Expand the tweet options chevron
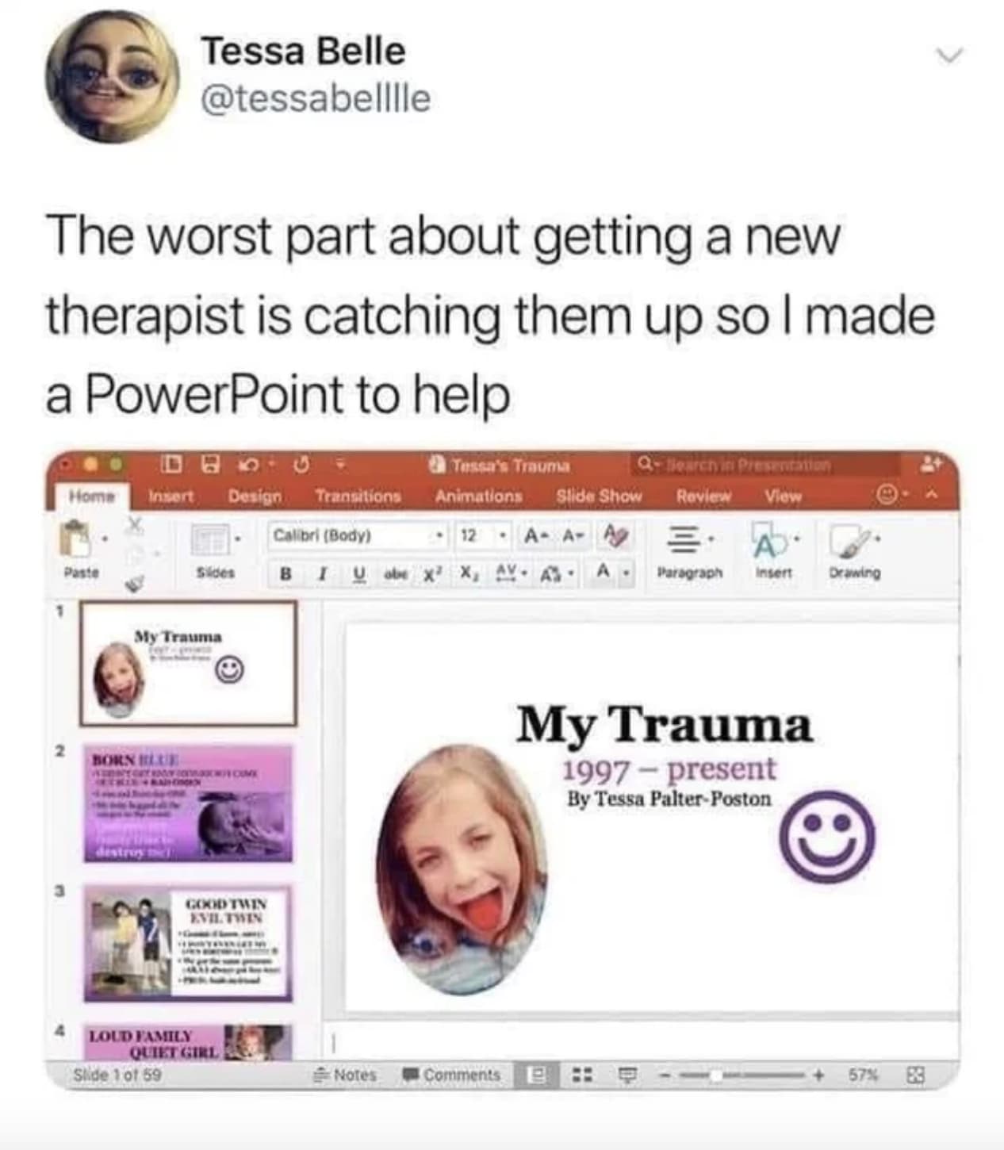 (x=948, y=55)
